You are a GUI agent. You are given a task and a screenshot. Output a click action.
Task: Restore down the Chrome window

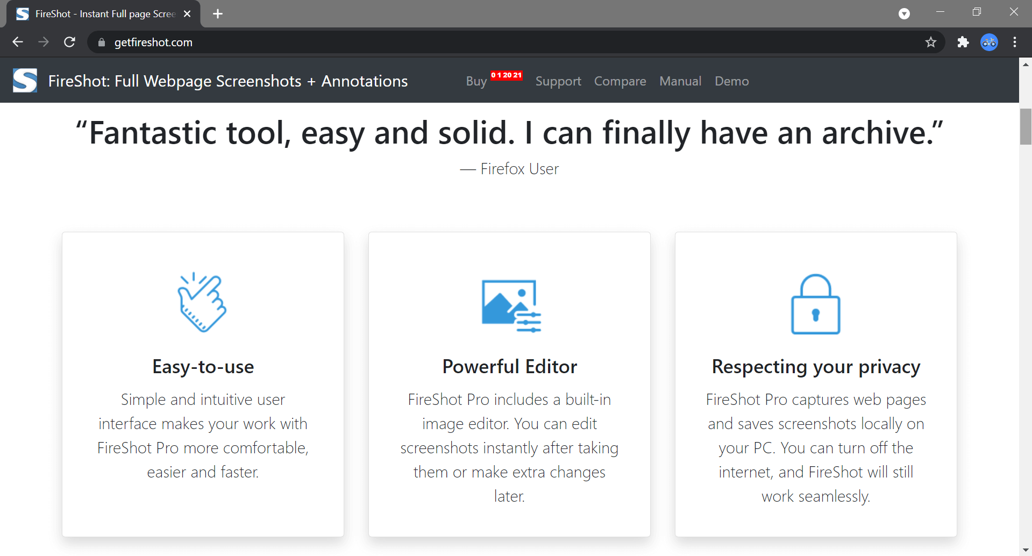[977, 12]
